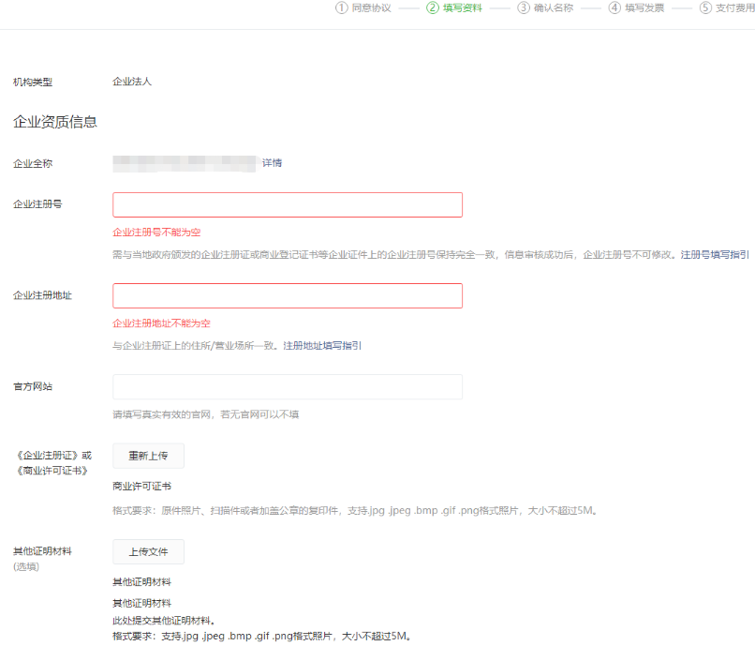Click the step 5 circle icon
The height and width of the screenshot is (646, 755).
[x=705, y=8]
